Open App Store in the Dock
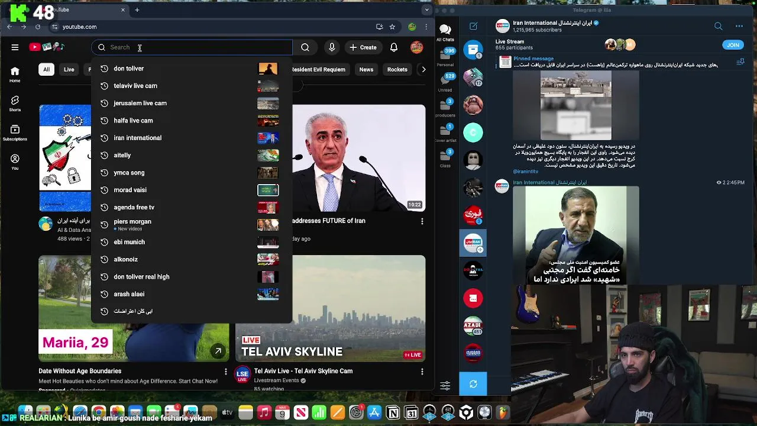Screen dimensions: 757x426 374,412
